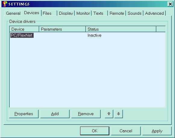175x138 pixels.
Task: Click the move down arrow icon
Action: pyautogui.click(x=119, y=114)
